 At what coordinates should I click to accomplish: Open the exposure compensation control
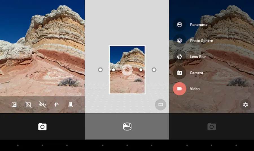[x=14, y=105]
